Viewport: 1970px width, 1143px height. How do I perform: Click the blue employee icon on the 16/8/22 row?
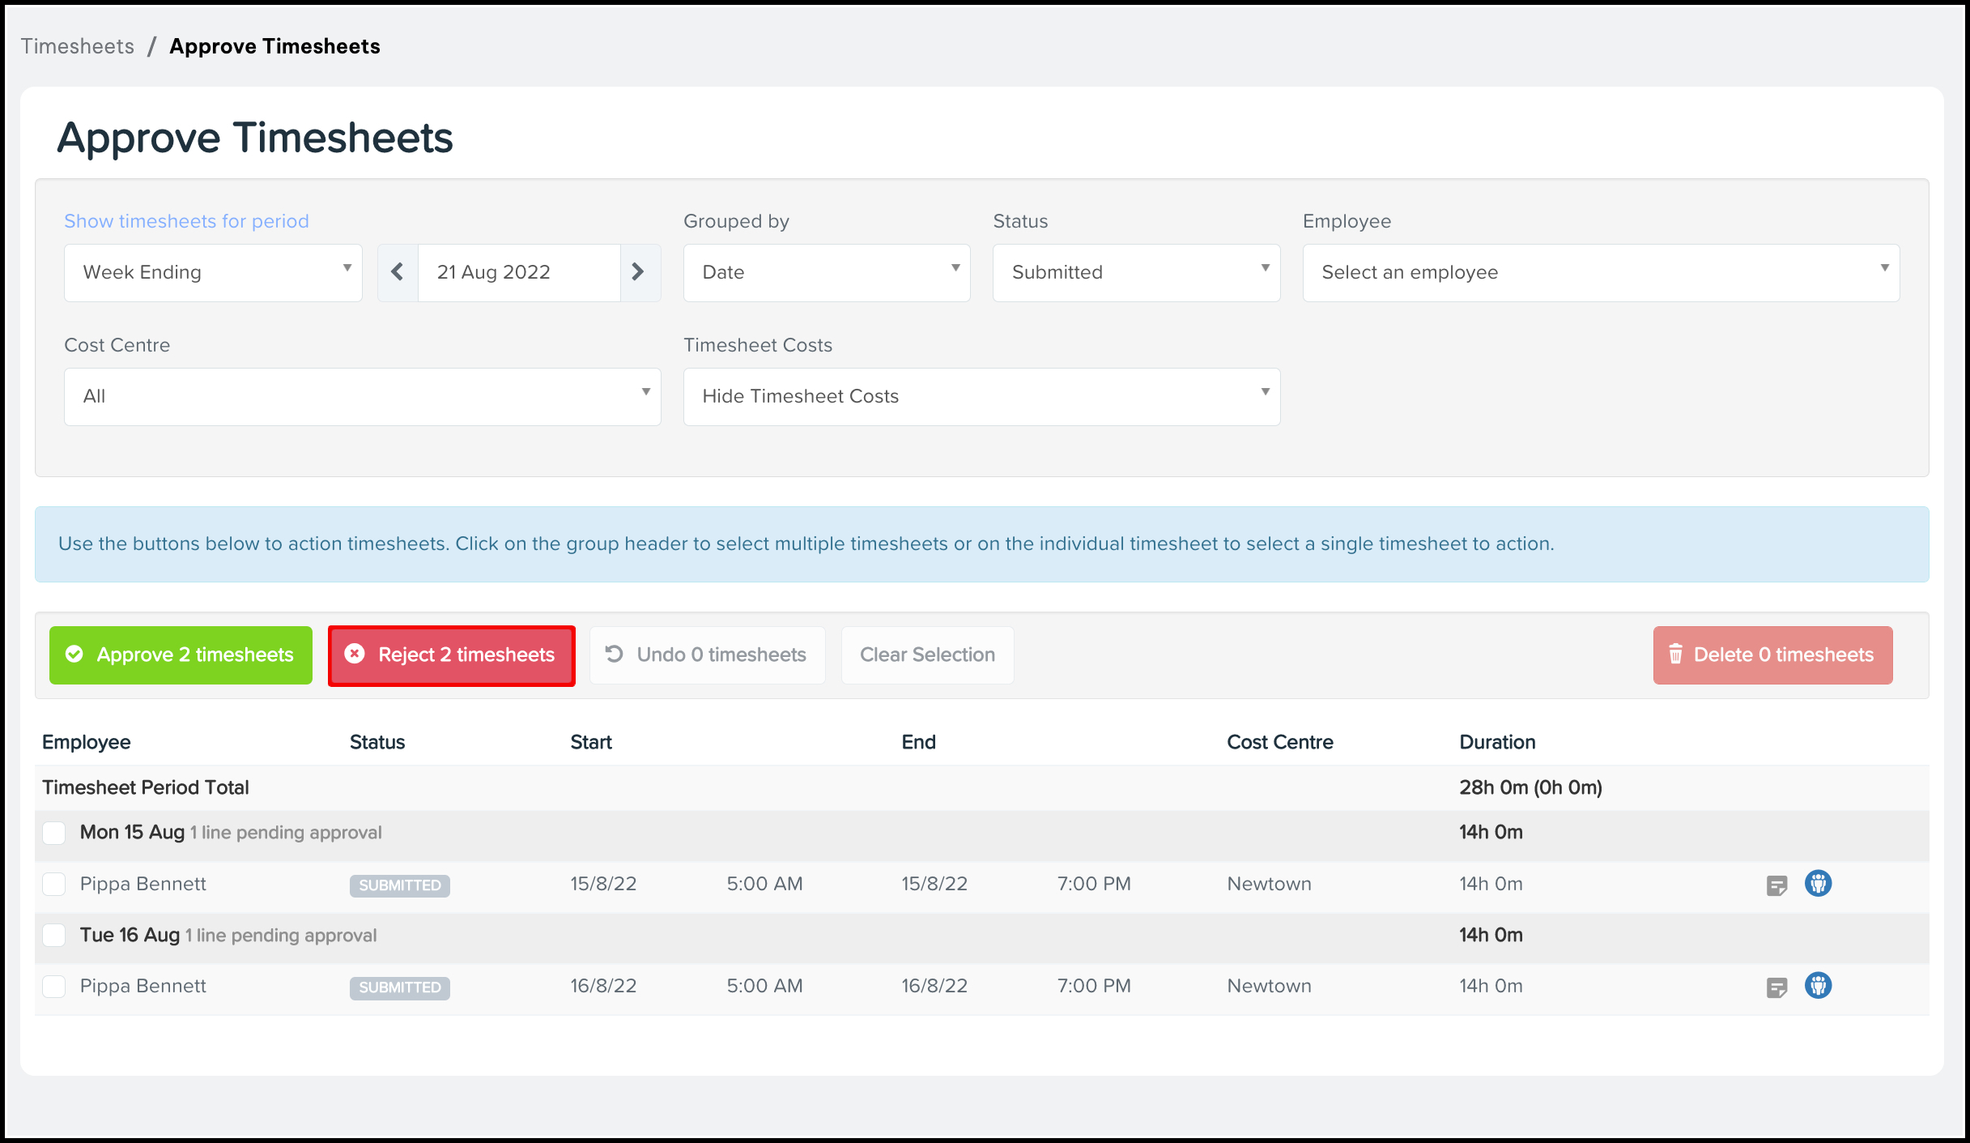pos(1818,986)
